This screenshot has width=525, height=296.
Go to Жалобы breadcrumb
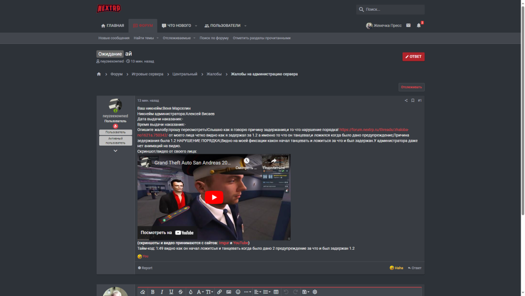(214, 74)
